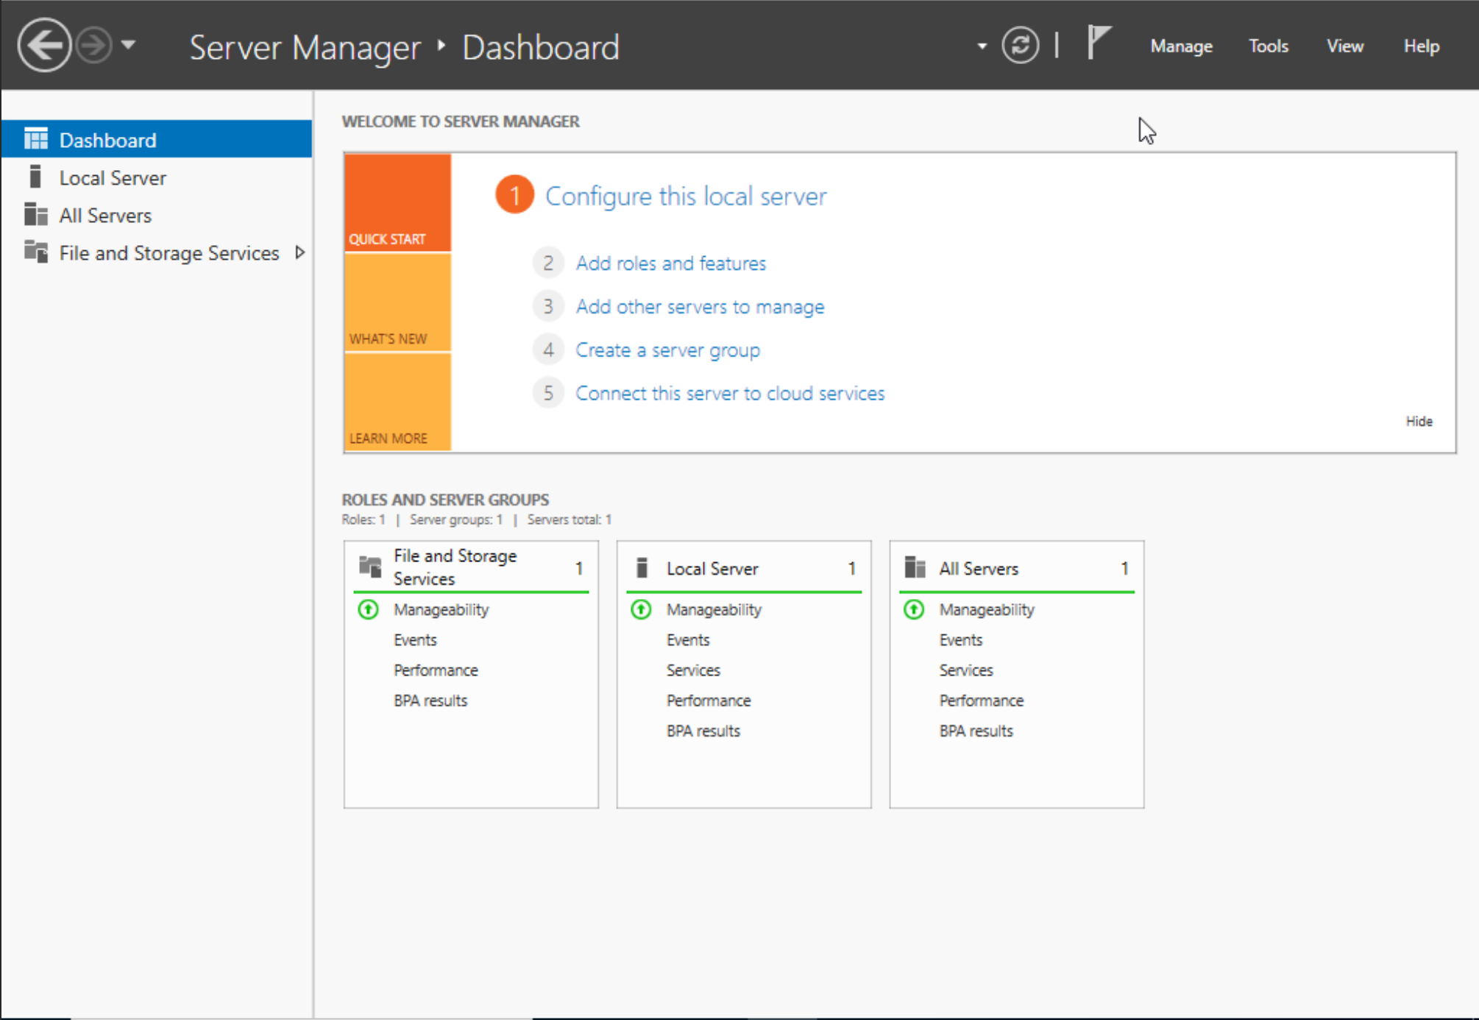Image resolution: width=1479 pixels, height=1020 pixels.
Task: Click the File and Storage Services tile icon
Action: coord(371,567)
